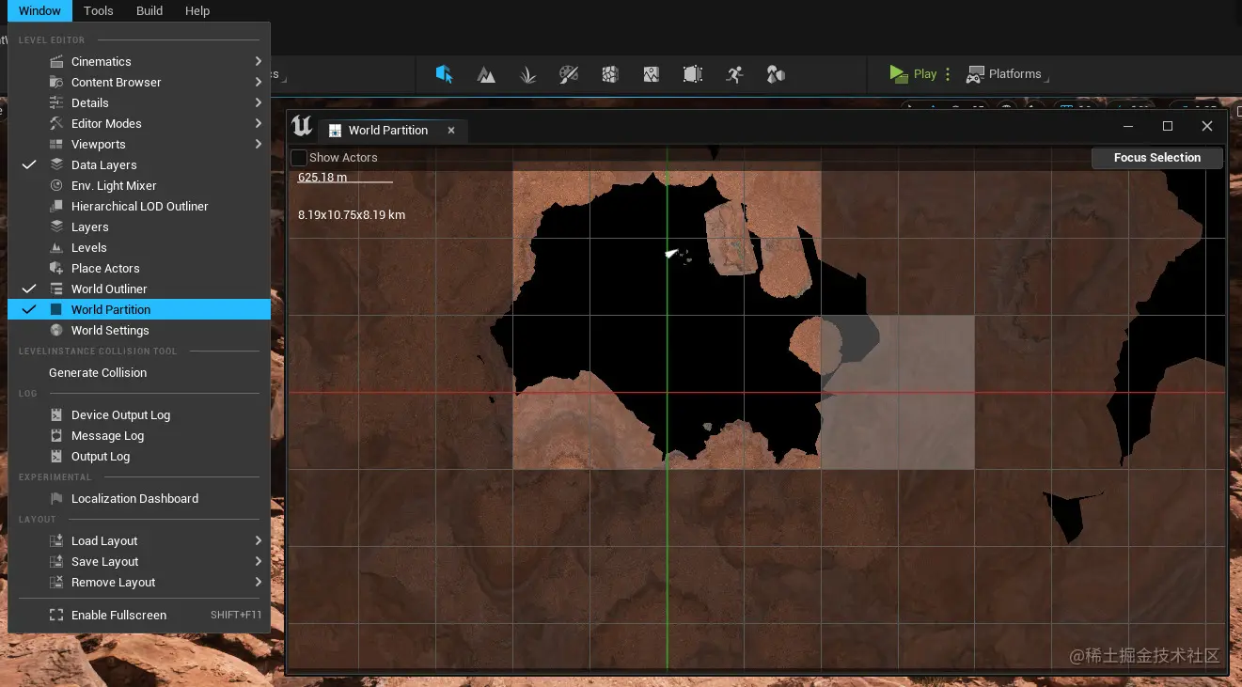Click the Cinematics clapperboard icon

click(56, 61)
